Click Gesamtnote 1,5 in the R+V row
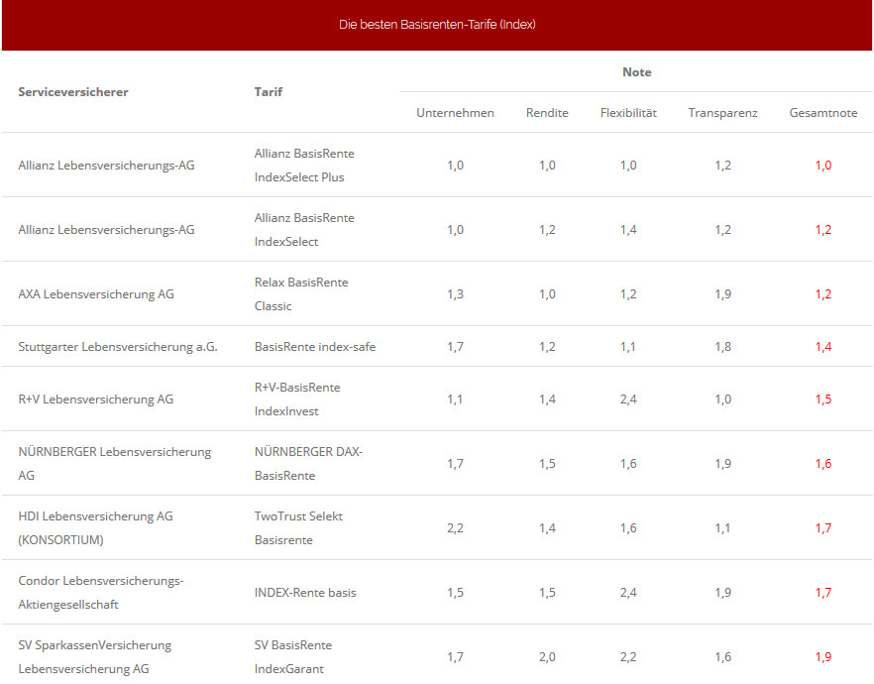 click(822, 399)
